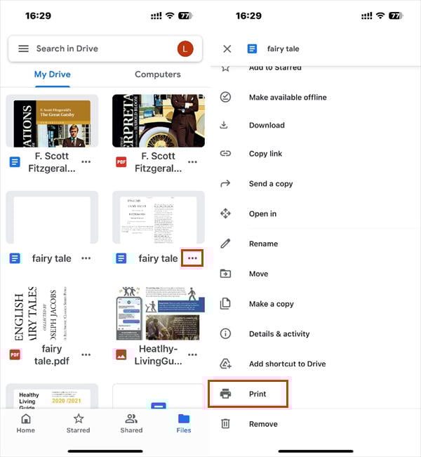The height and width of the screenshot is (457, 421).
Task: Go to the Files tab in bottom navigation
Action: 184,424
